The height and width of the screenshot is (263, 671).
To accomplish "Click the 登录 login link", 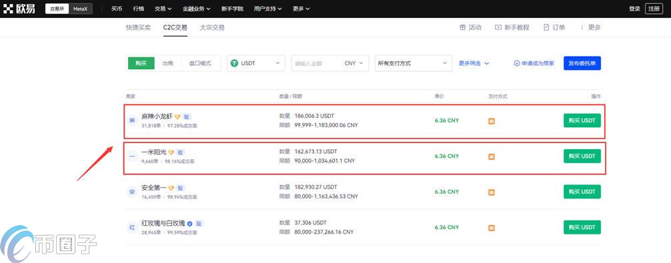I will coord(634,9).
